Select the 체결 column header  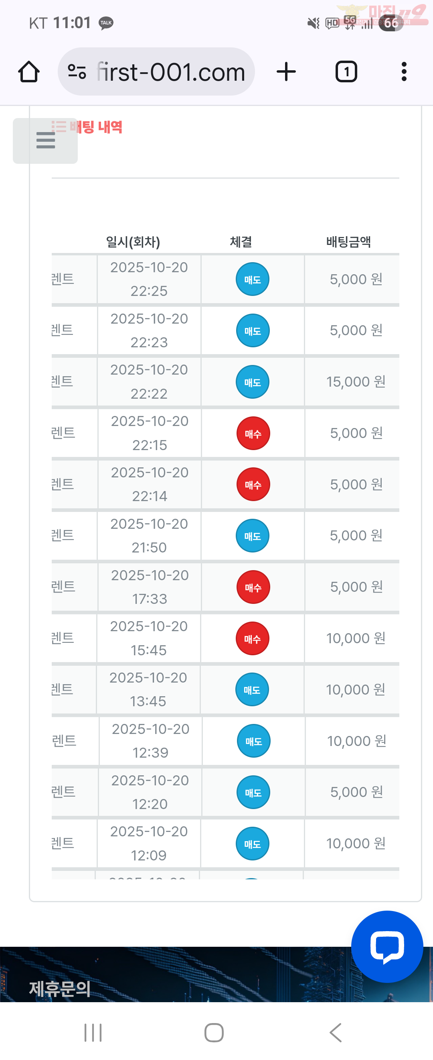(x=241, y=242)
